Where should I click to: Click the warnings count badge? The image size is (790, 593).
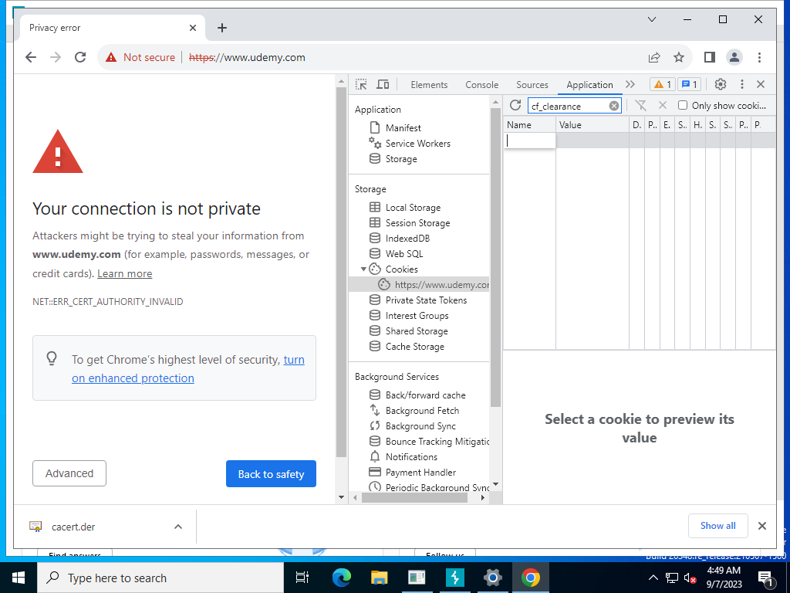coord(662,84)
